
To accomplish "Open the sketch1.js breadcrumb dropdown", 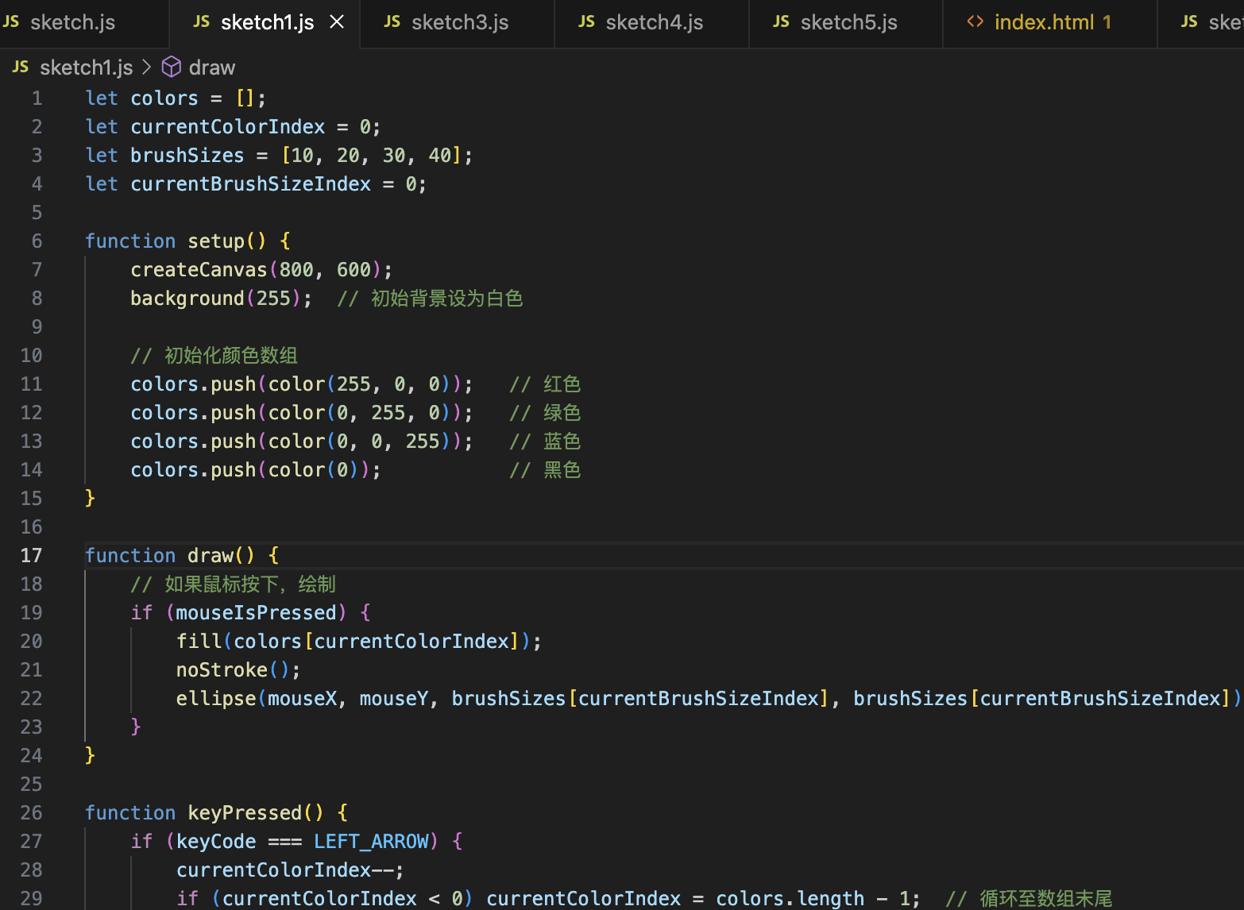I will click(x=86, y=67).
